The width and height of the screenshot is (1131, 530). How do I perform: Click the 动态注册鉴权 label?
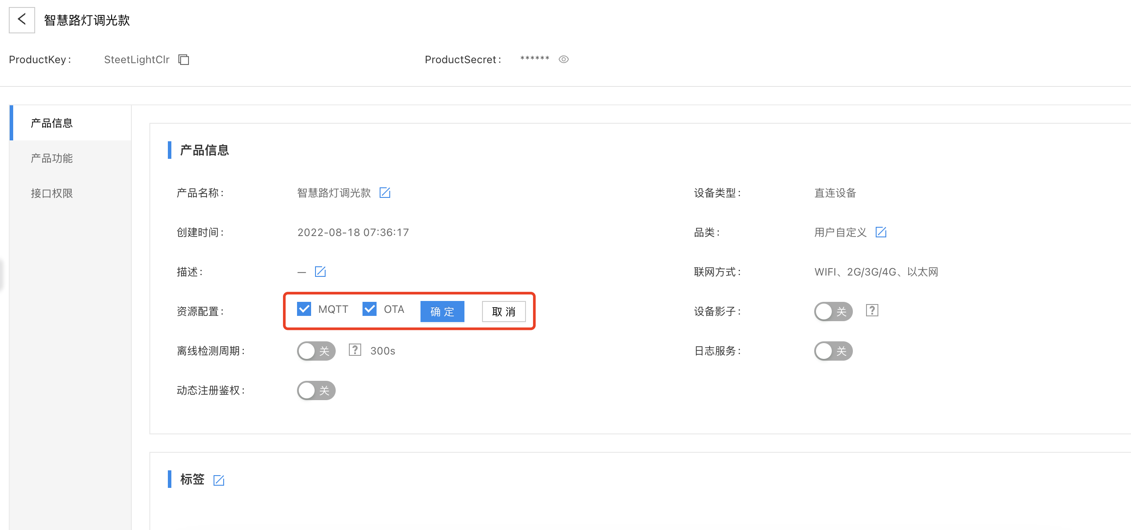click(211, 390)
